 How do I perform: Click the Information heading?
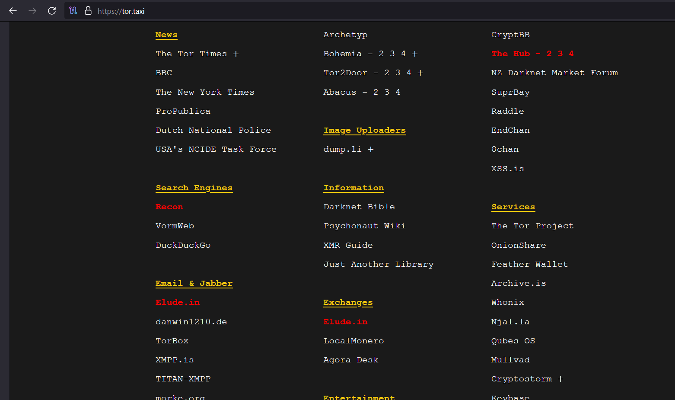point(354,188)
